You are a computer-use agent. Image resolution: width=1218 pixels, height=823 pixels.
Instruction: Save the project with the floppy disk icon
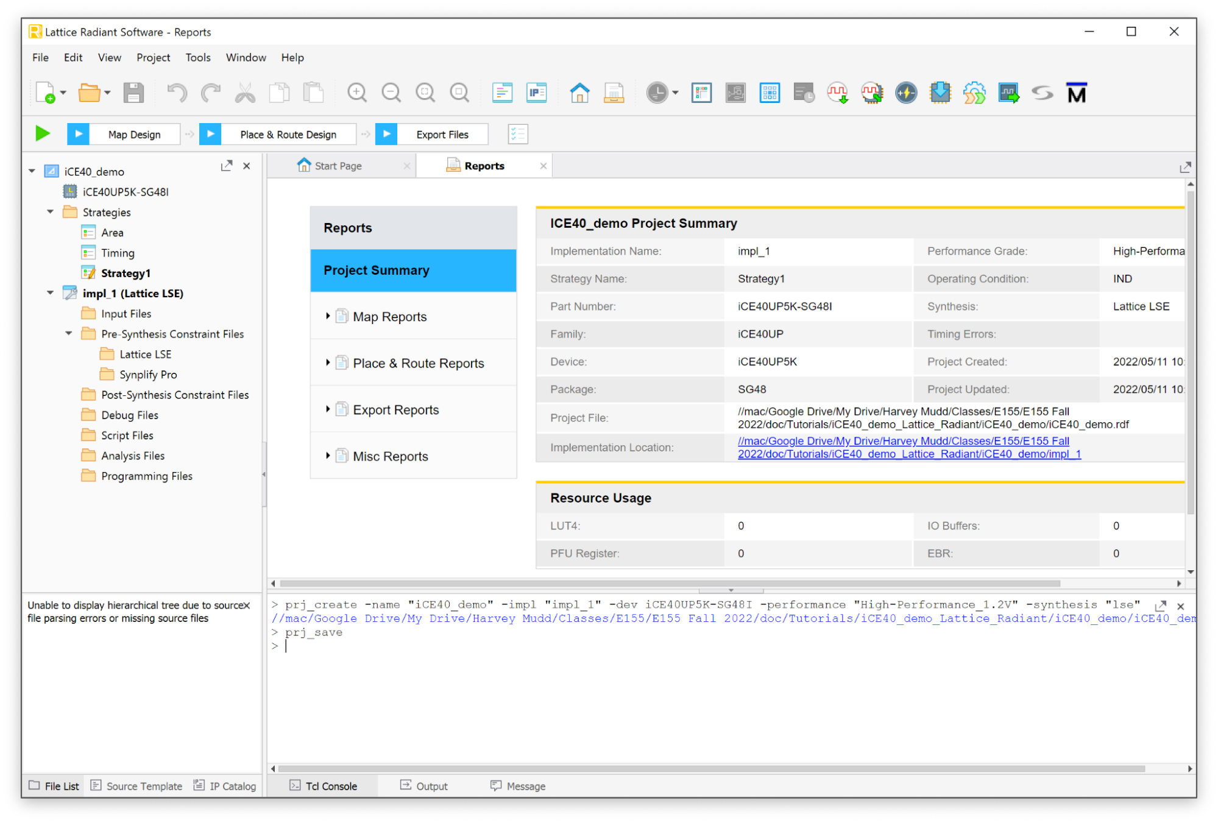[x=133, y=93]
